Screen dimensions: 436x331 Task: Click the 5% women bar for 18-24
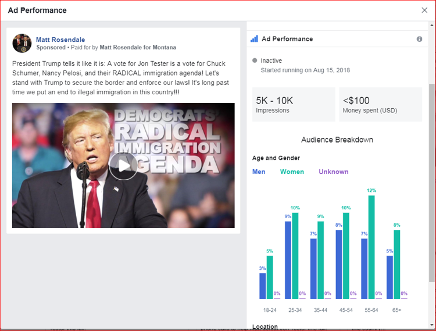[x=270, y=277]
